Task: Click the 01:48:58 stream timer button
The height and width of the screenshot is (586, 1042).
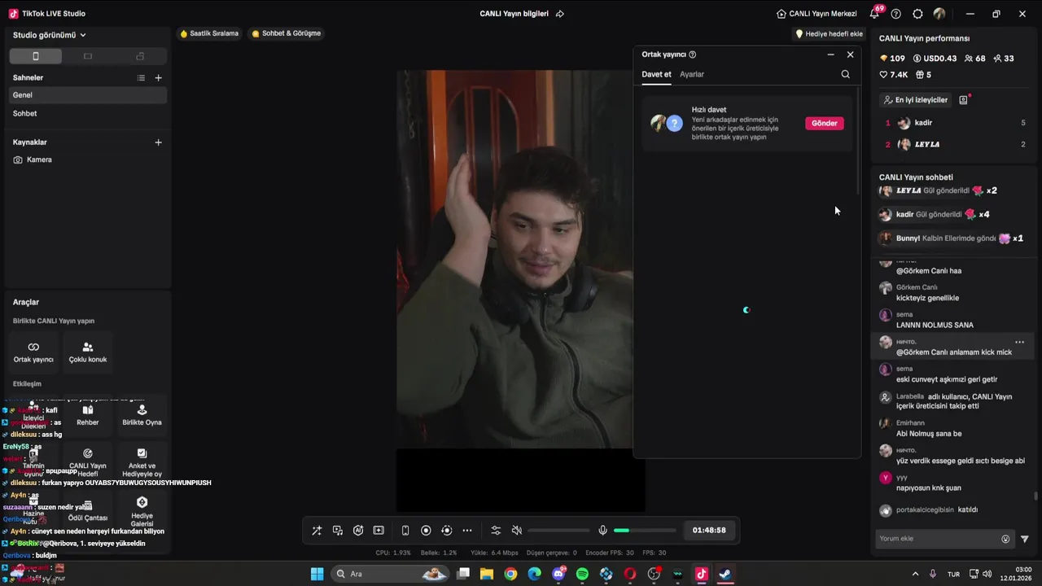Action: [x=709, y=531]
